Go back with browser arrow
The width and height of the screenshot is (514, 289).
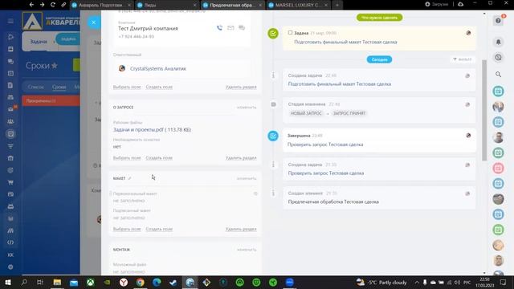31,5
